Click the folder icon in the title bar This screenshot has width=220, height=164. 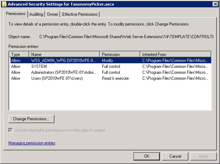4,4
